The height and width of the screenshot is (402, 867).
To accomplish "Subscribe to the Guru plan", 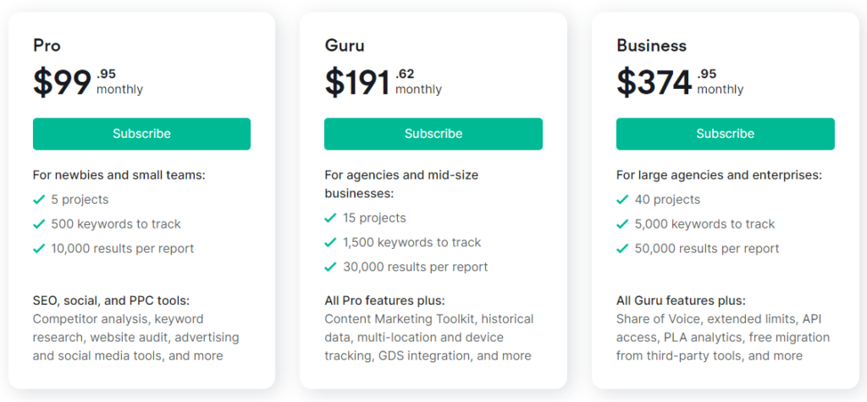I will click(x=433, y=134).
